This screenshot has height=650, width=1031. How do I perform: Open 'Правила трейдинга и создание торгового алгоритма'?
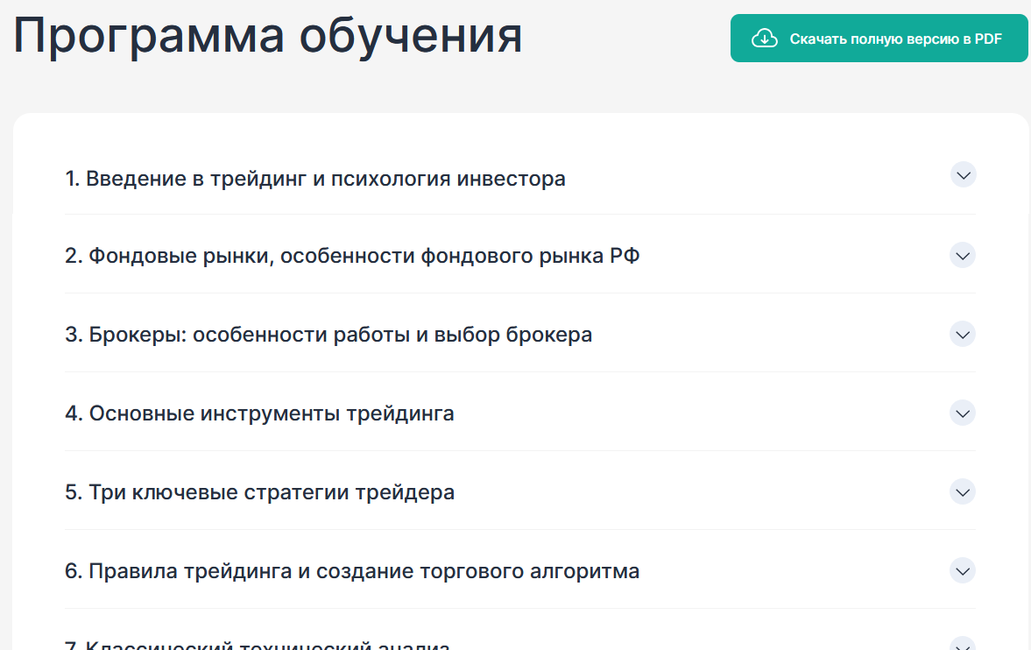point(351,570)
